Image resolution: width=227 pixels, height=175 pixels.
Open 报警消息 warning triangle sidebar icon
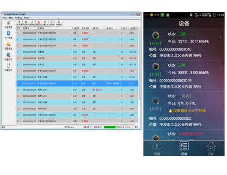point(8,46)
